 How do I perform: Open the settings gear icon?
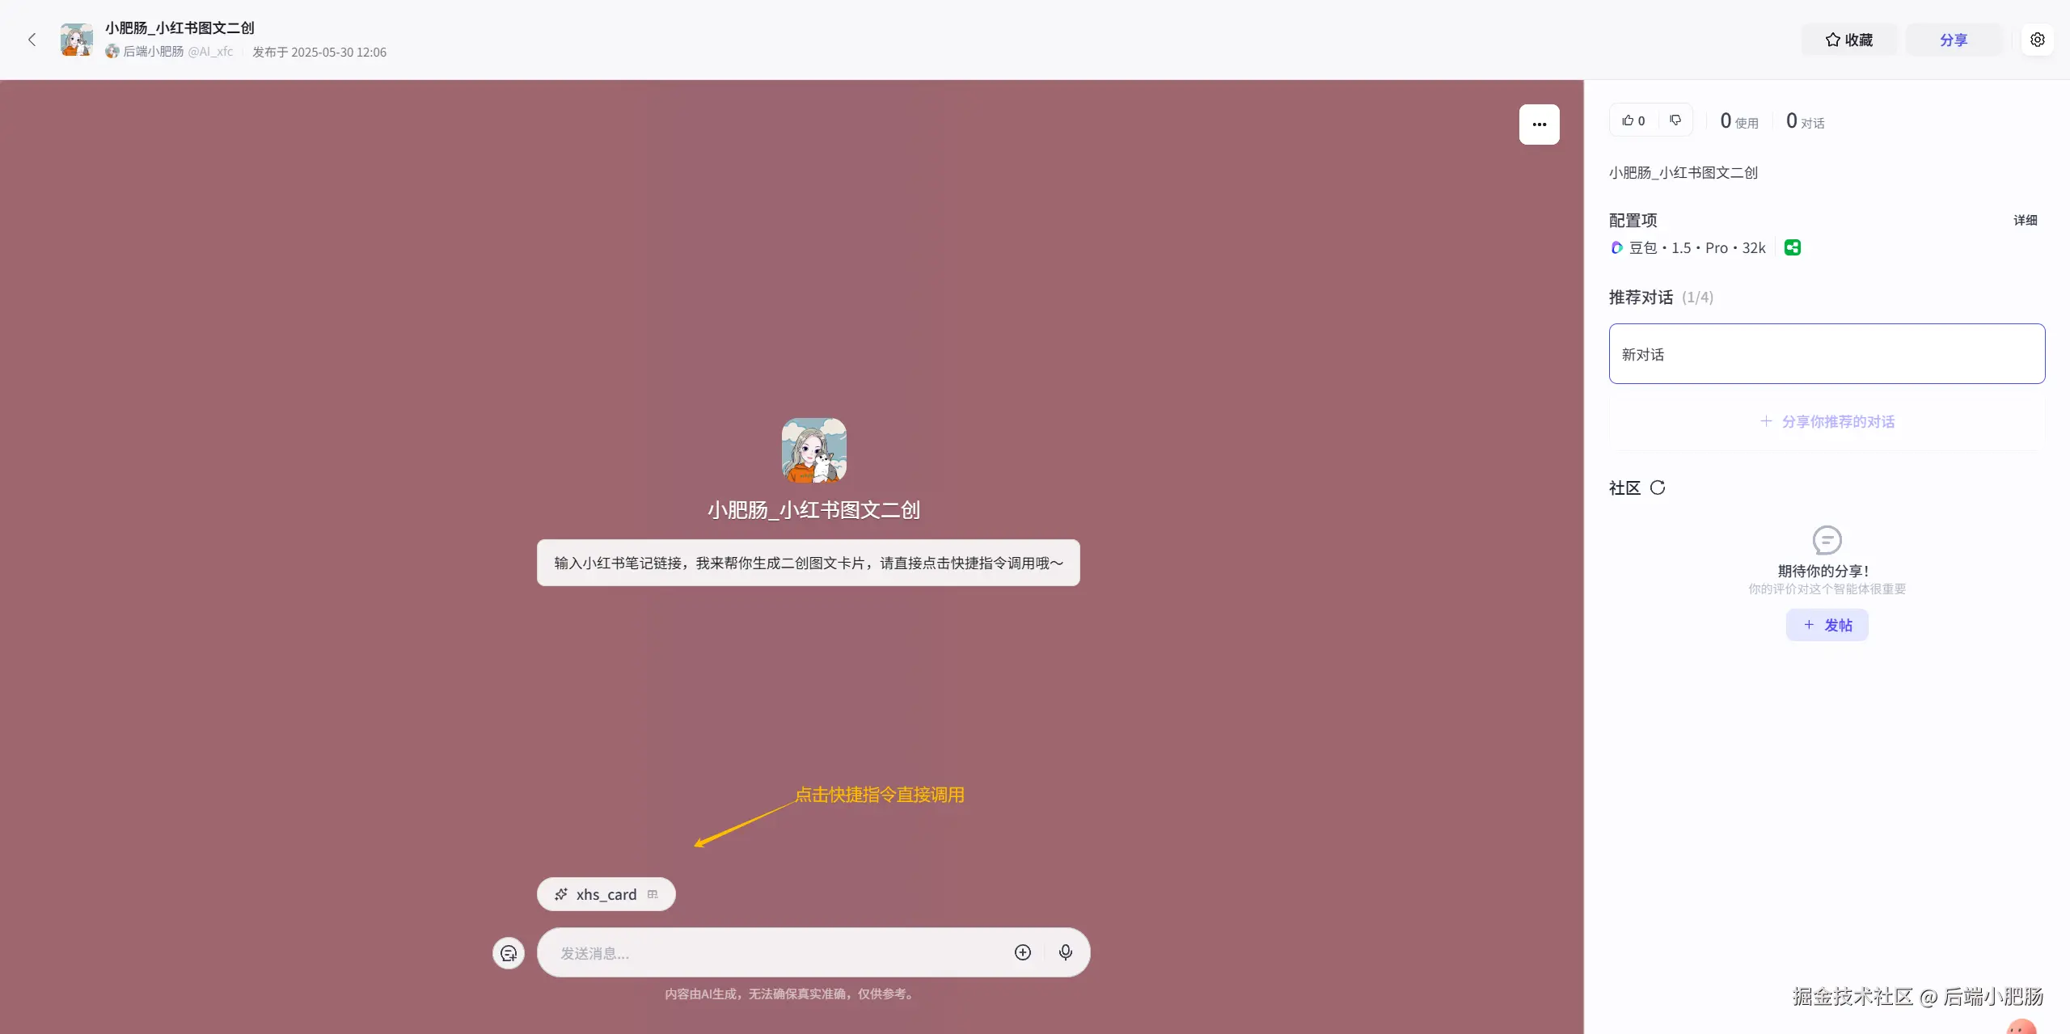point(2038,40)
